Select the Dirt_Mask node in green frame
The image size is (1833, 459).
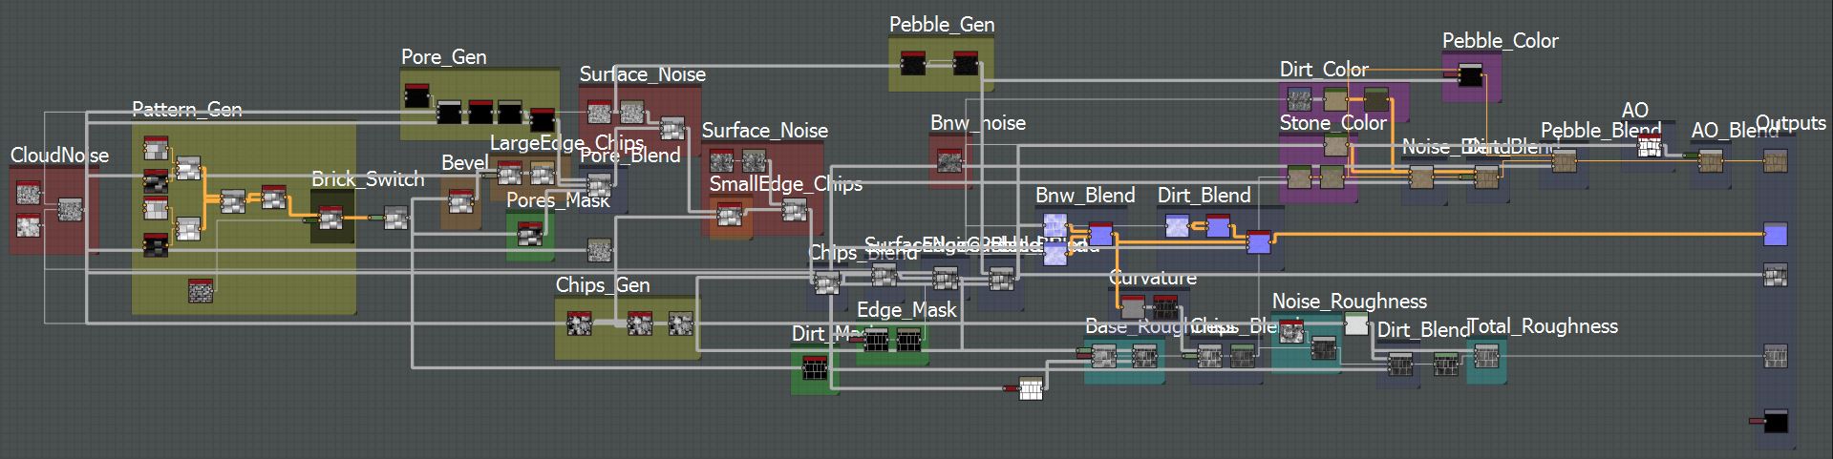[x=814, y=367]
